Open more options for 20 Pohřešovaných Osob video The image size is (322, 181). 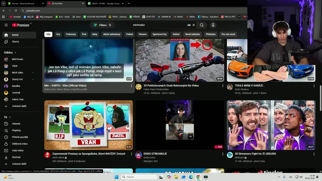pyautogui.click(x=223, y=86)
